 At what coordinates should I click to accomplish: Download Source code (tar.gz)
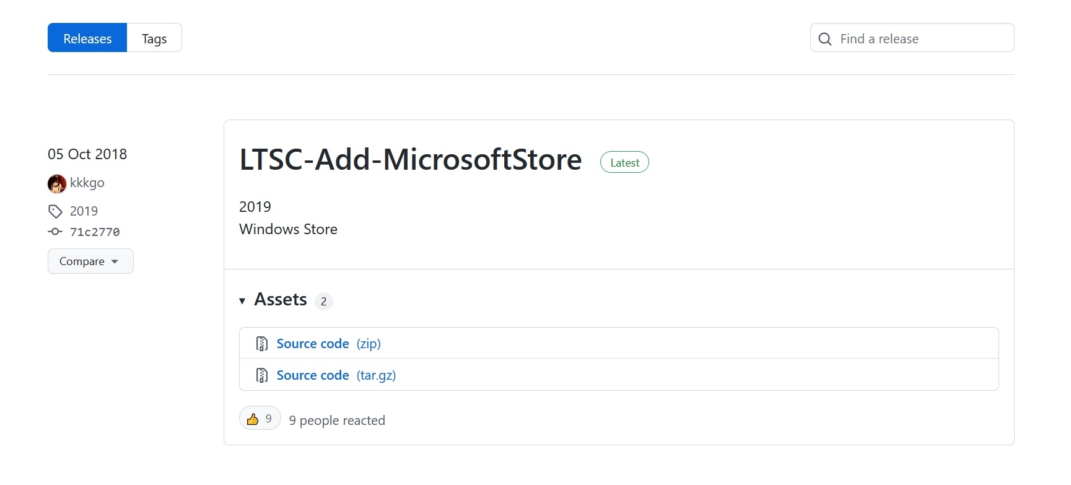click(336, 375)
